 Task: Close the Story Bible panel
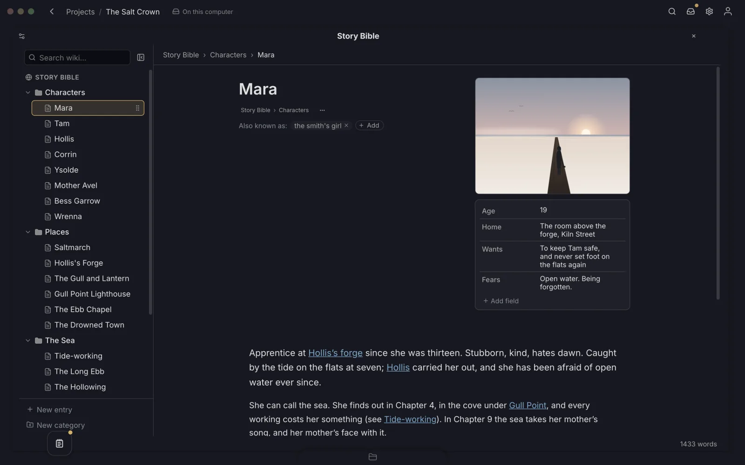tap(693, 36)
